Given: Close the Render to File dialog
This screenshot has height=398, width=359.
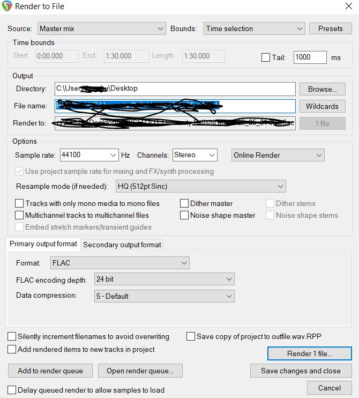Looking at the screenshot, I should click(x=349, y=6).
